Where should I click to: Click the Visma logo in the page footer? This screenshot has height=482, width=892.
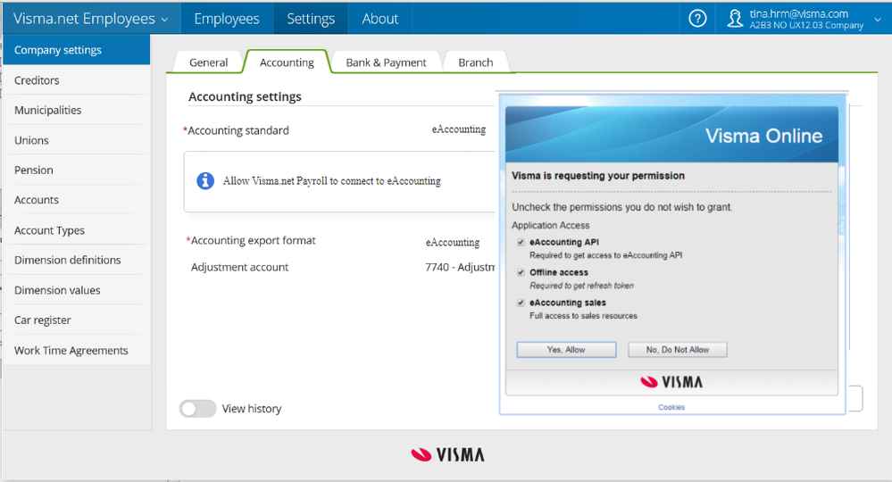[447, 454]
